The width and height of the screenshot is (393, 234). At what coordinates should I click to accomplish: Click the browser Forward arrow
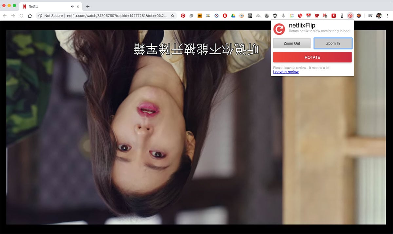click(13, 15)
